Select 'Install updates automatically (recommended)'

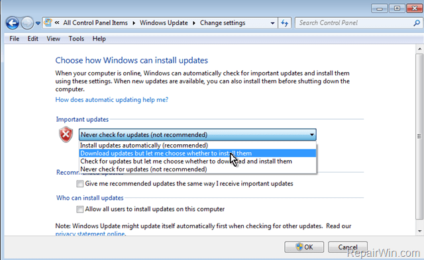click(197, 146)
